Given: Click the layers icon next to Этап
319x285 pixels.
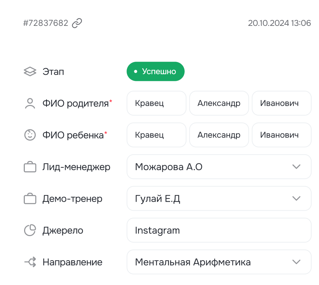Looking at the screenshot, I should [x=30, y=72].
